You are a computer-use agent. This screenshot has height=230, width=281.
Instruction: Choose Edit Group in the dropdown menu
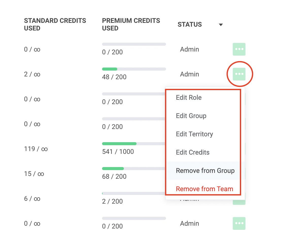pyautogui.click(x=191, y=116)
